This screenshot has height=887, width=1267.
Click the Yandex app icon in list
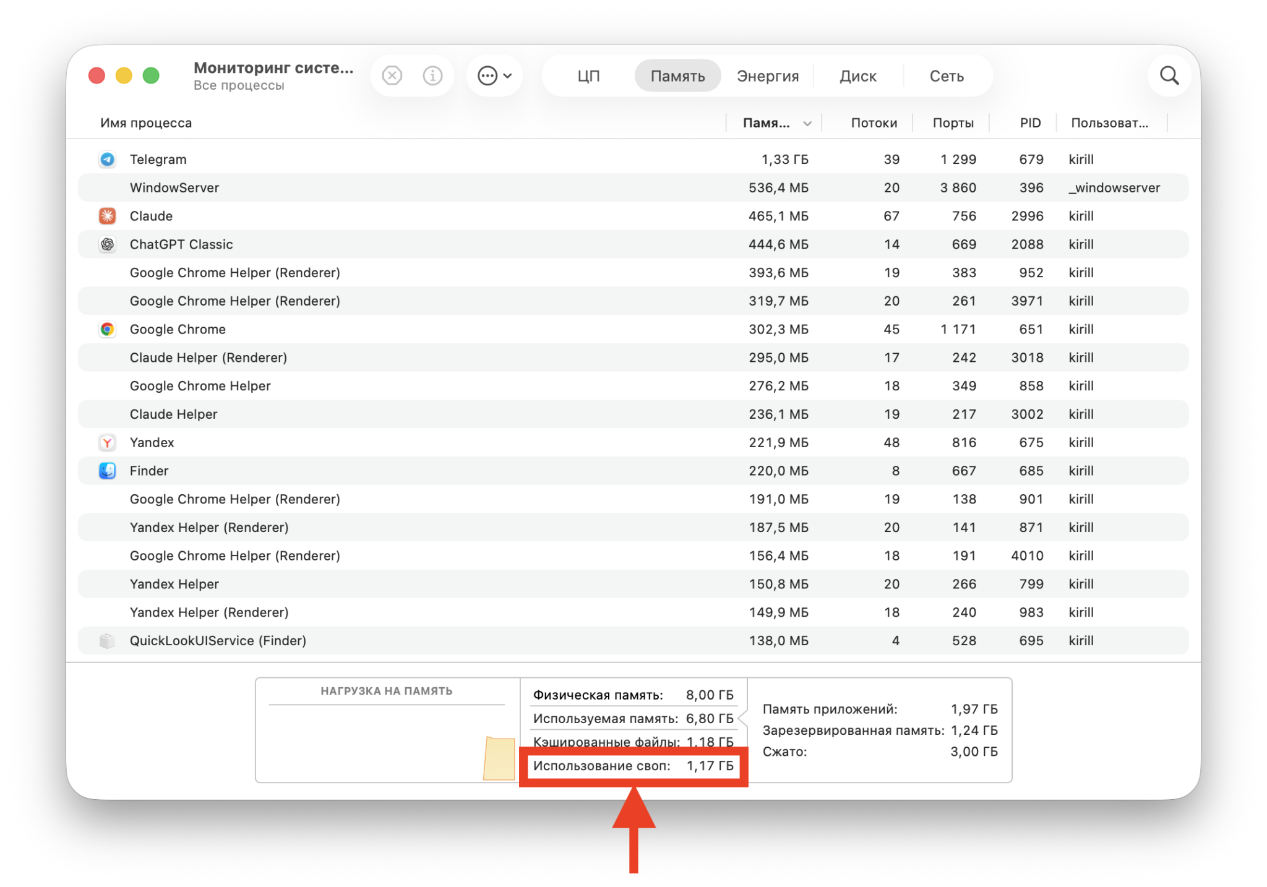pos(107,442)
